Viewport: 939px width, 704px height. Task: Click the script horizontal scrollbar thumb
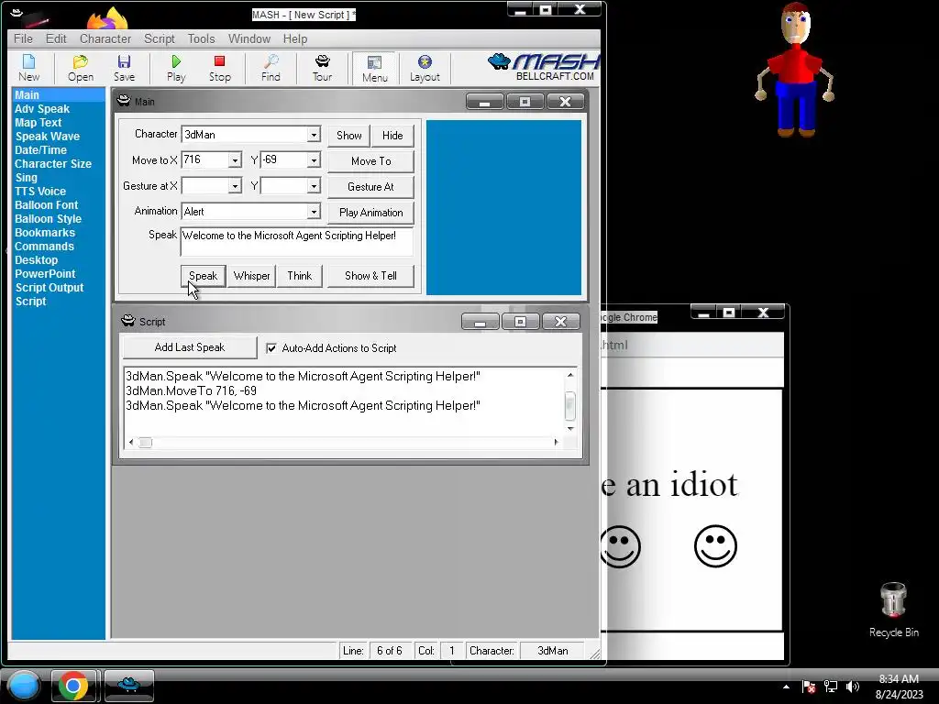pyautogui.click(x=146, y=443)
